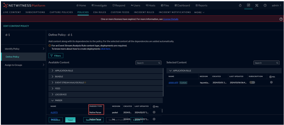Switch to LIVE CONTENT tab
The height and width of the screenshot is (125, 284).
coord(12,12)
